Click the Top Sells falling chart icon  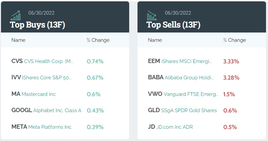pyautogui.click(x=152, y=15)
